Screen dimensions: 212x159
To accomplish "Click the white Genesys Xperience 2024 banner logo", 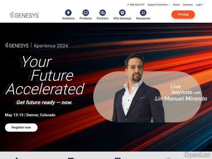I will [36, 46].
